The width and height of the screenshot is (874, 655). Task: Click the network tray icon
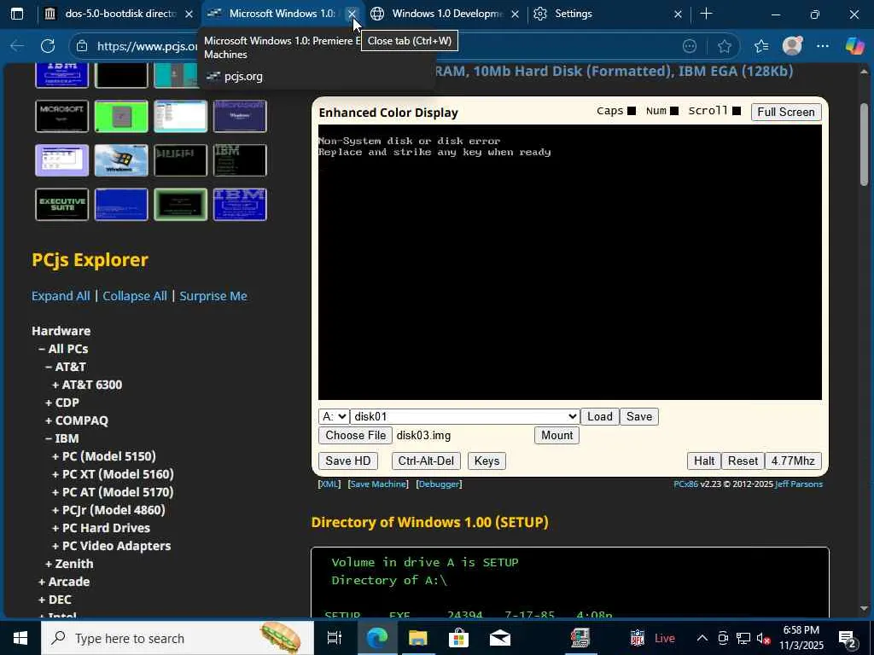(x=743, y=638)
